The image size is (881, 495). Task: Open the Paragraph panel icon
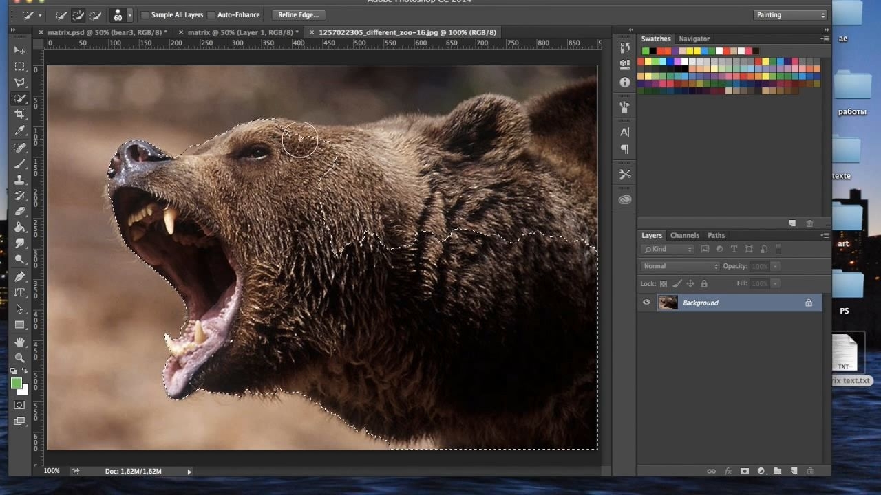tap(625, 148)
